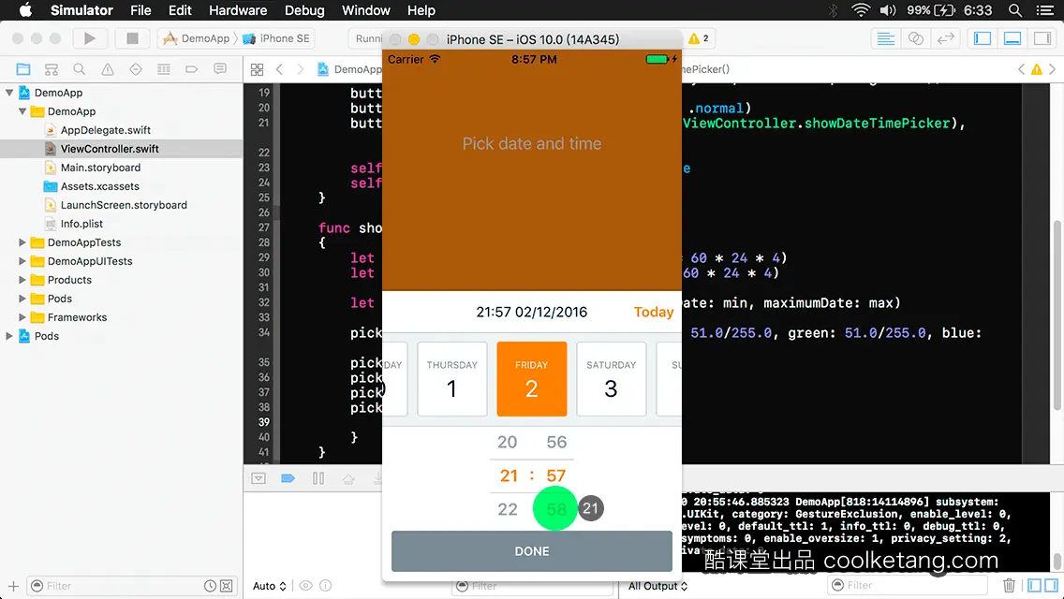Go back in editor history
This screenshot has width=1064, height=599.
(279, 69)
